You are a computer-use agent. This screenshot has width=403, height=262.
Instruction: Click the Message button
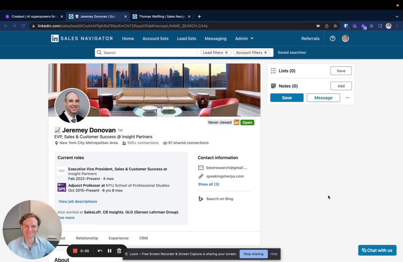point(323,98)
